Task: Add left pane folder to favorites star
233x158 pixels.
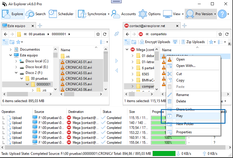Action: point(98,34)
